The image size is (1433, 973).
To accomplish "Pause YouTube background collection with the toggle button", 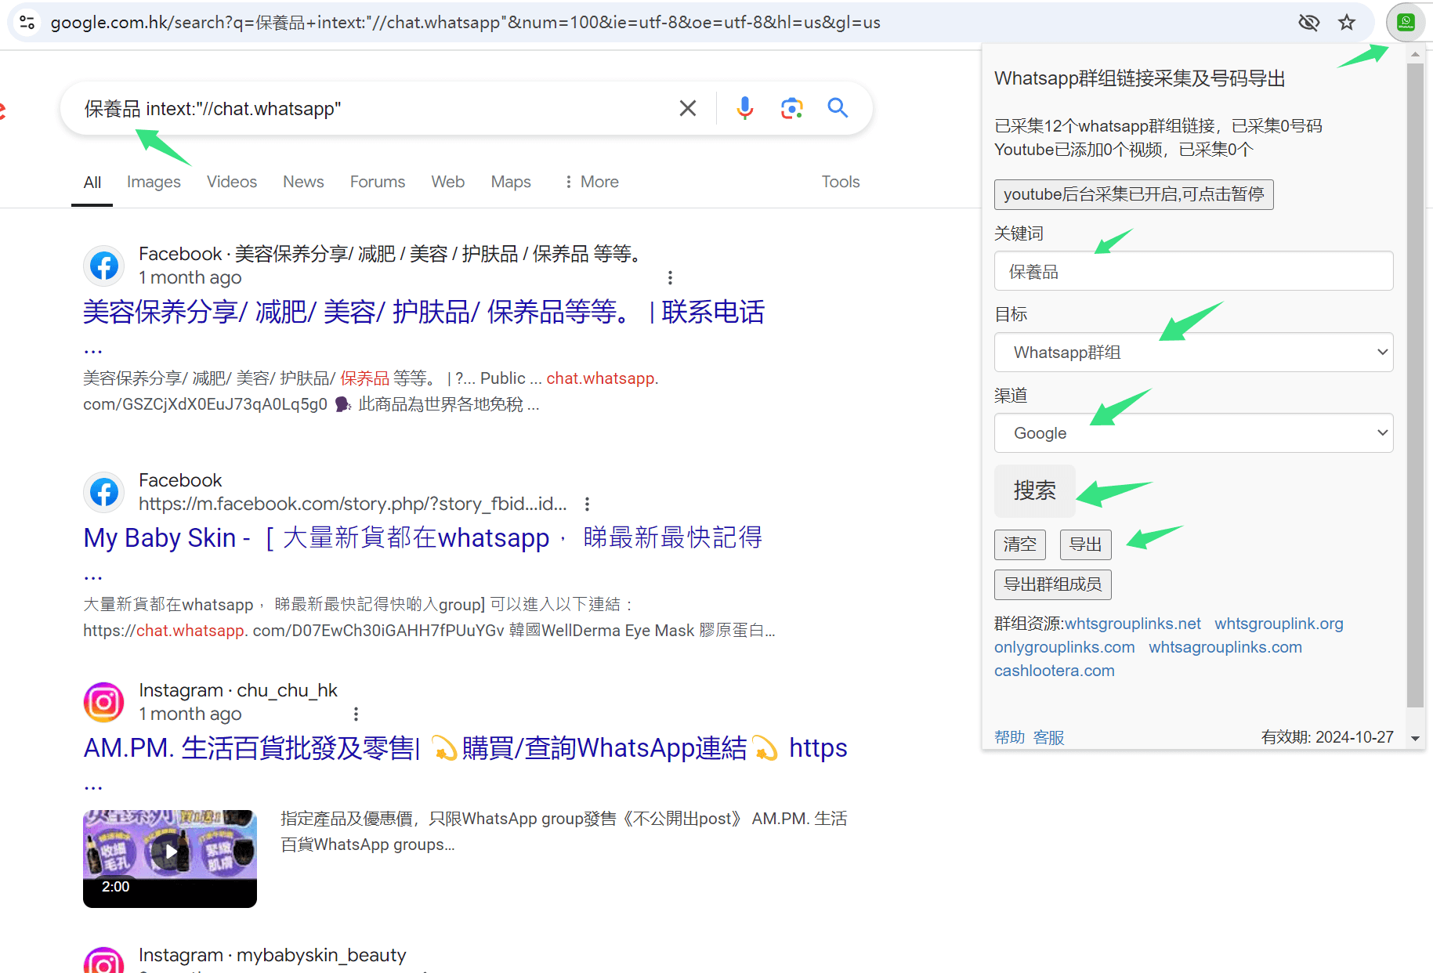I will pyautogui.click(x=1134, y=194).
